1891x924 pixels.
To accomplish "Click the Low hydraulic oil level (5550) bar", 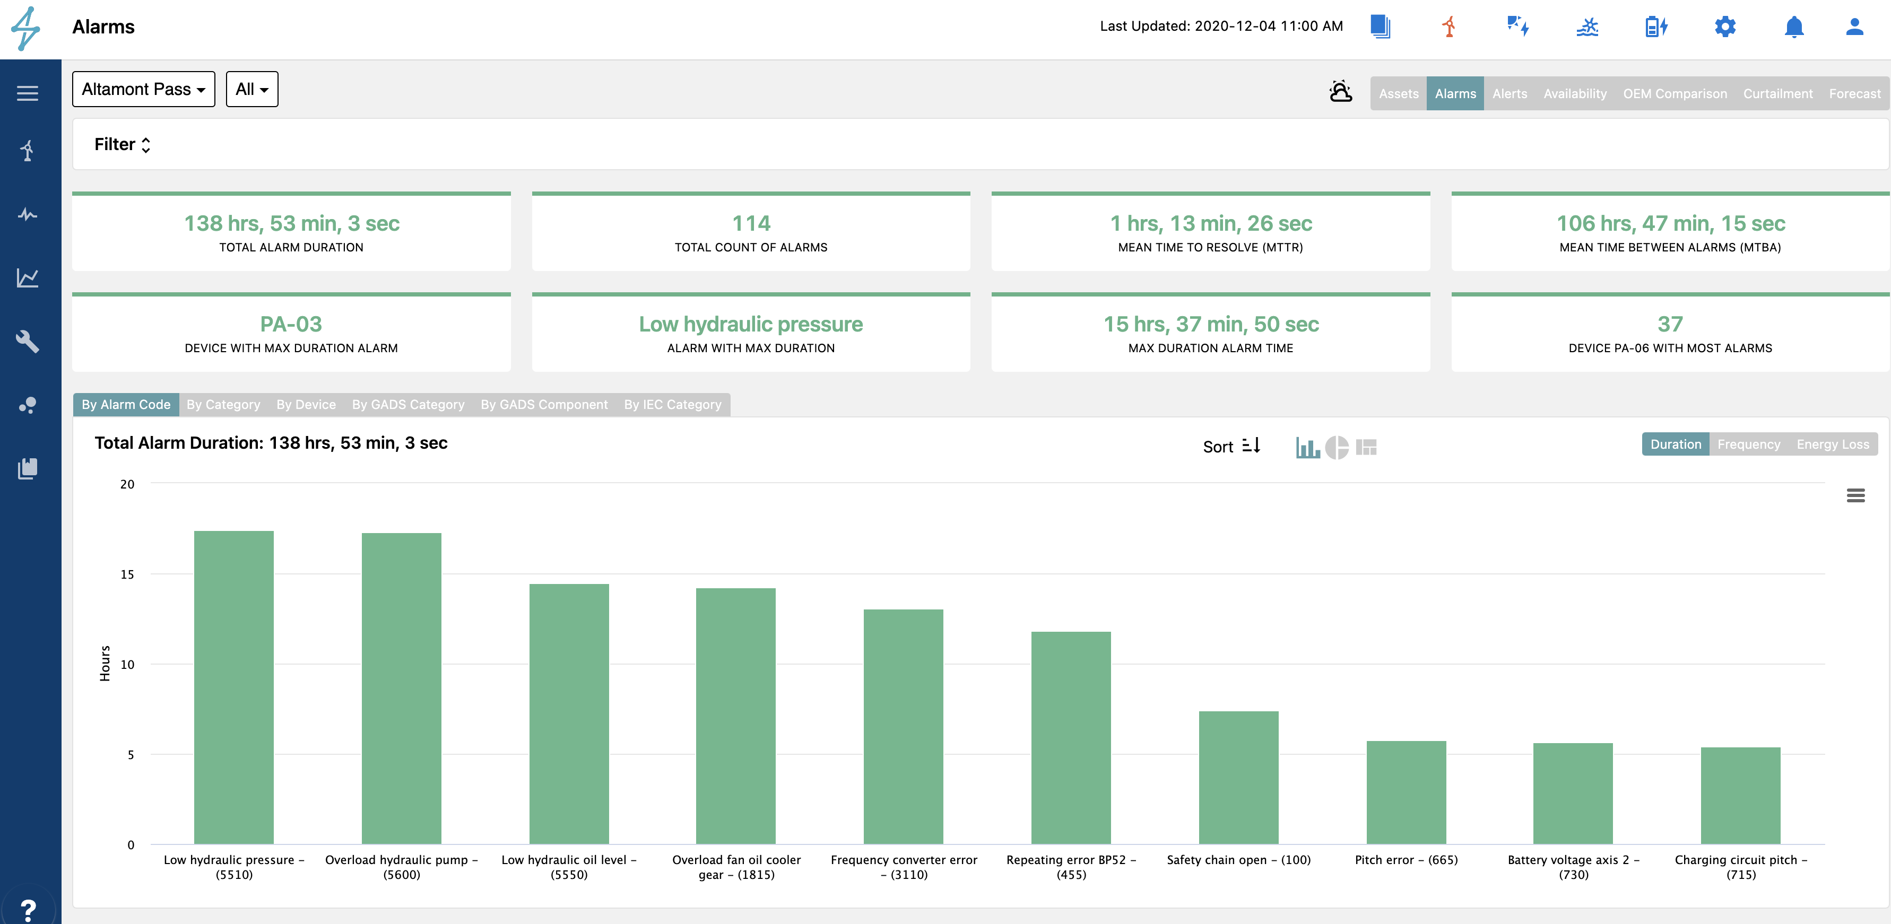I will (x=569, y=714).
